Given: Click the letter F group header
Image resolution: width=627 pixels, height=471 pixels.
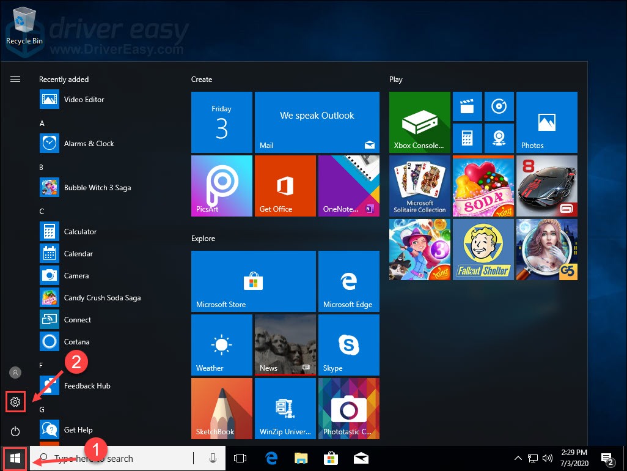Looking at the screenshot, I should pos(41,365).
